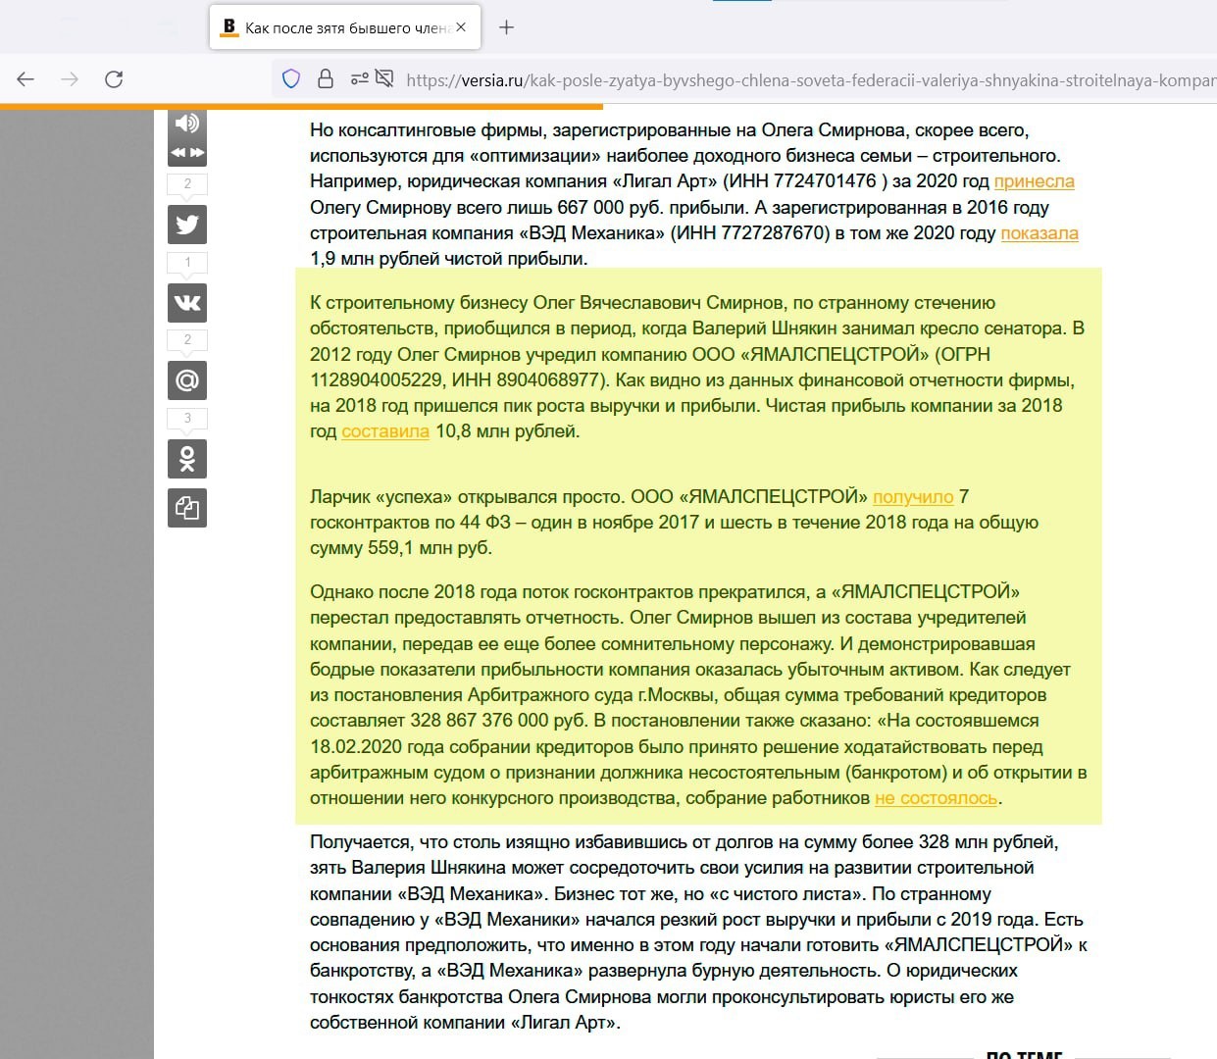Click the speaker audio icon
Viewport: 1217px width, 1059px height.
click(x=186, y=124)
